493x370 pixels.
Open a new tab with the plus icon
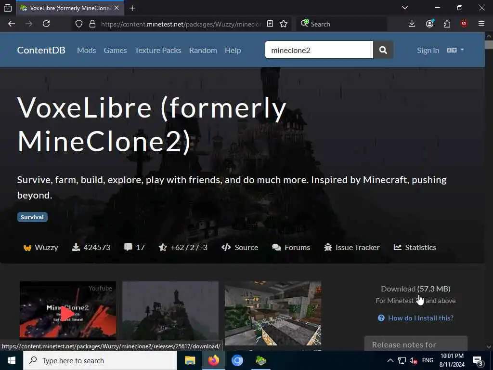pos(132,8)
